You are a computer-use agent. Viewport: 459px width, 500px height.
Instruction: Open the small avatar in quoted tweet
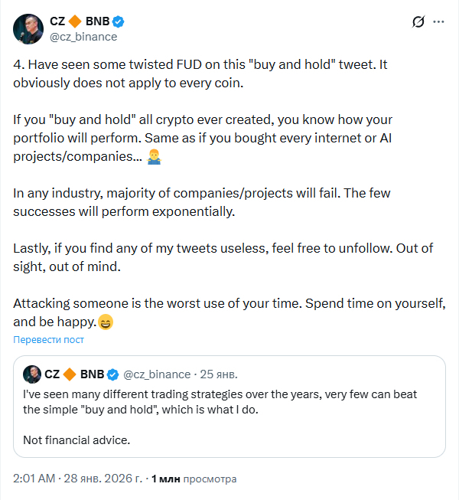click(x=32, y=374)
